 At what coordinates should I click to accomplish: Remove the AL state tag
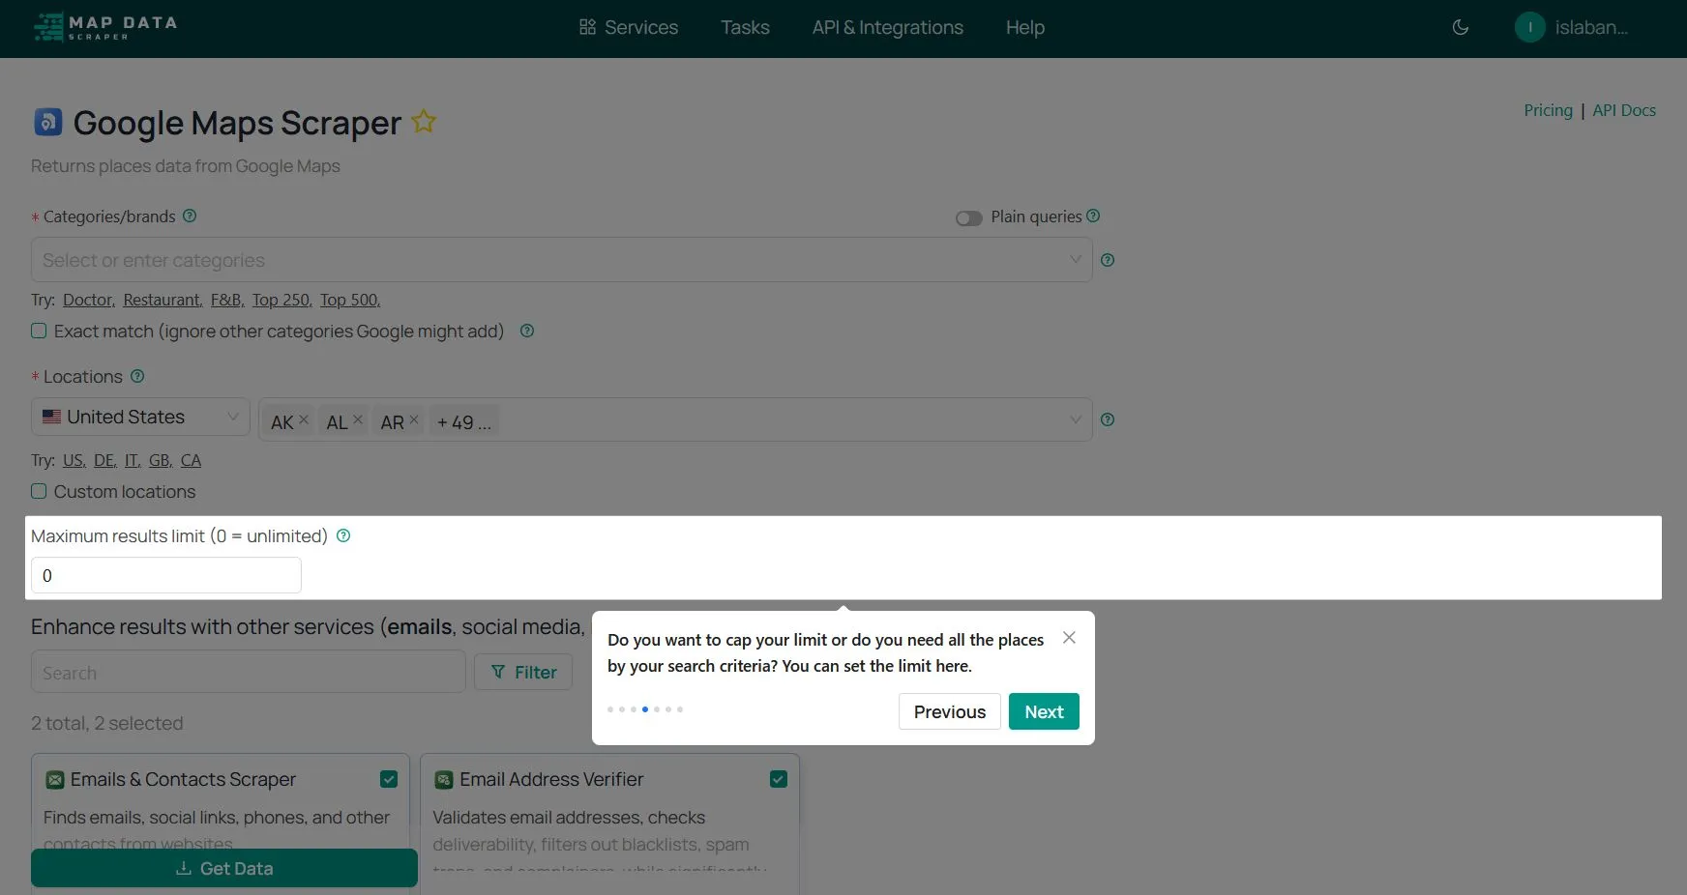[358, 420]
